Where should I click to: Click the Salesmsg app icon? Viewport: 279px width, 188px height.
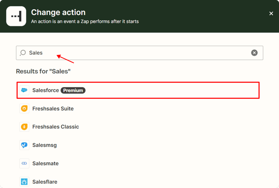tap(24, 145)
